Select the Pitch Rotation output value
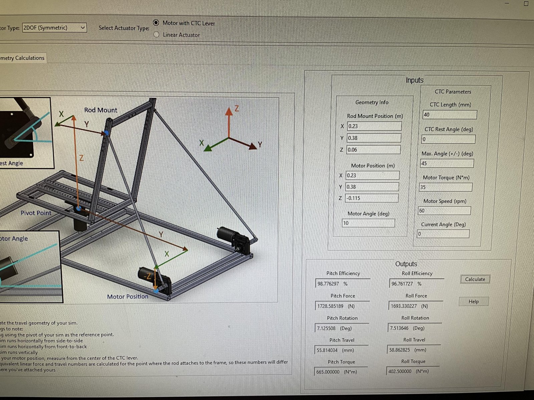534x400 pixels. [x=342, y=328]
